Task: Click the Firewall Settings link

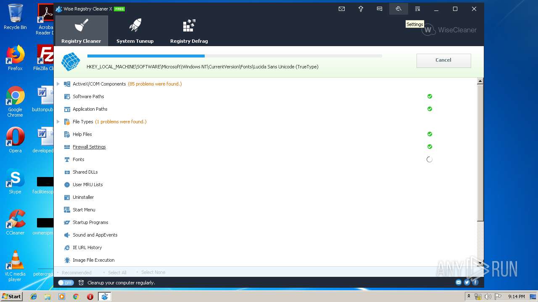Action: coord(89,147)
